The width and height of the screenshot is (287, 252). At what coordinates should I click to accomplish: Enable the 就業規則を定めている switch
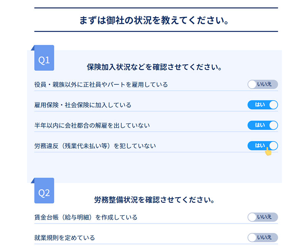pyautogui.click(x=263, y=238)
